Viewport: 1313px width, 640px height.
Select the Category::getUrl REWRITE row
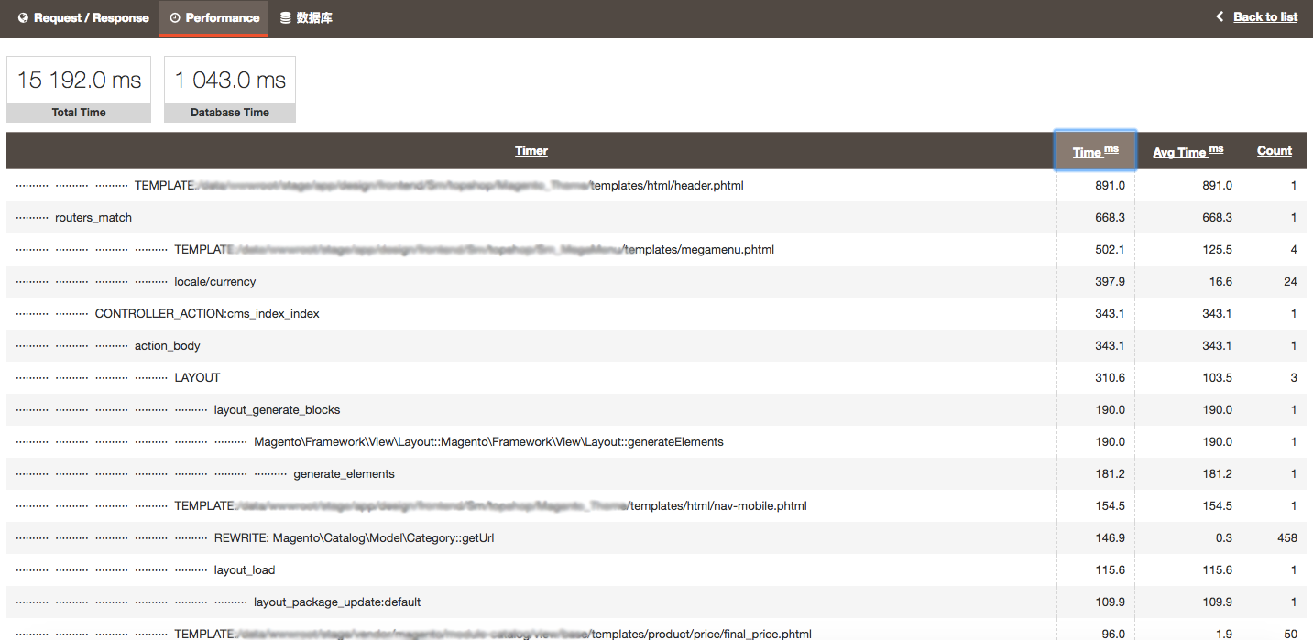(x=354, y=538)
